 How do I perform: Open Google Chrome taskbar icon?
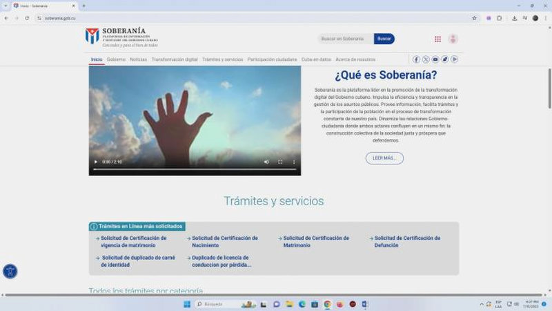click(x=327, y=304)
